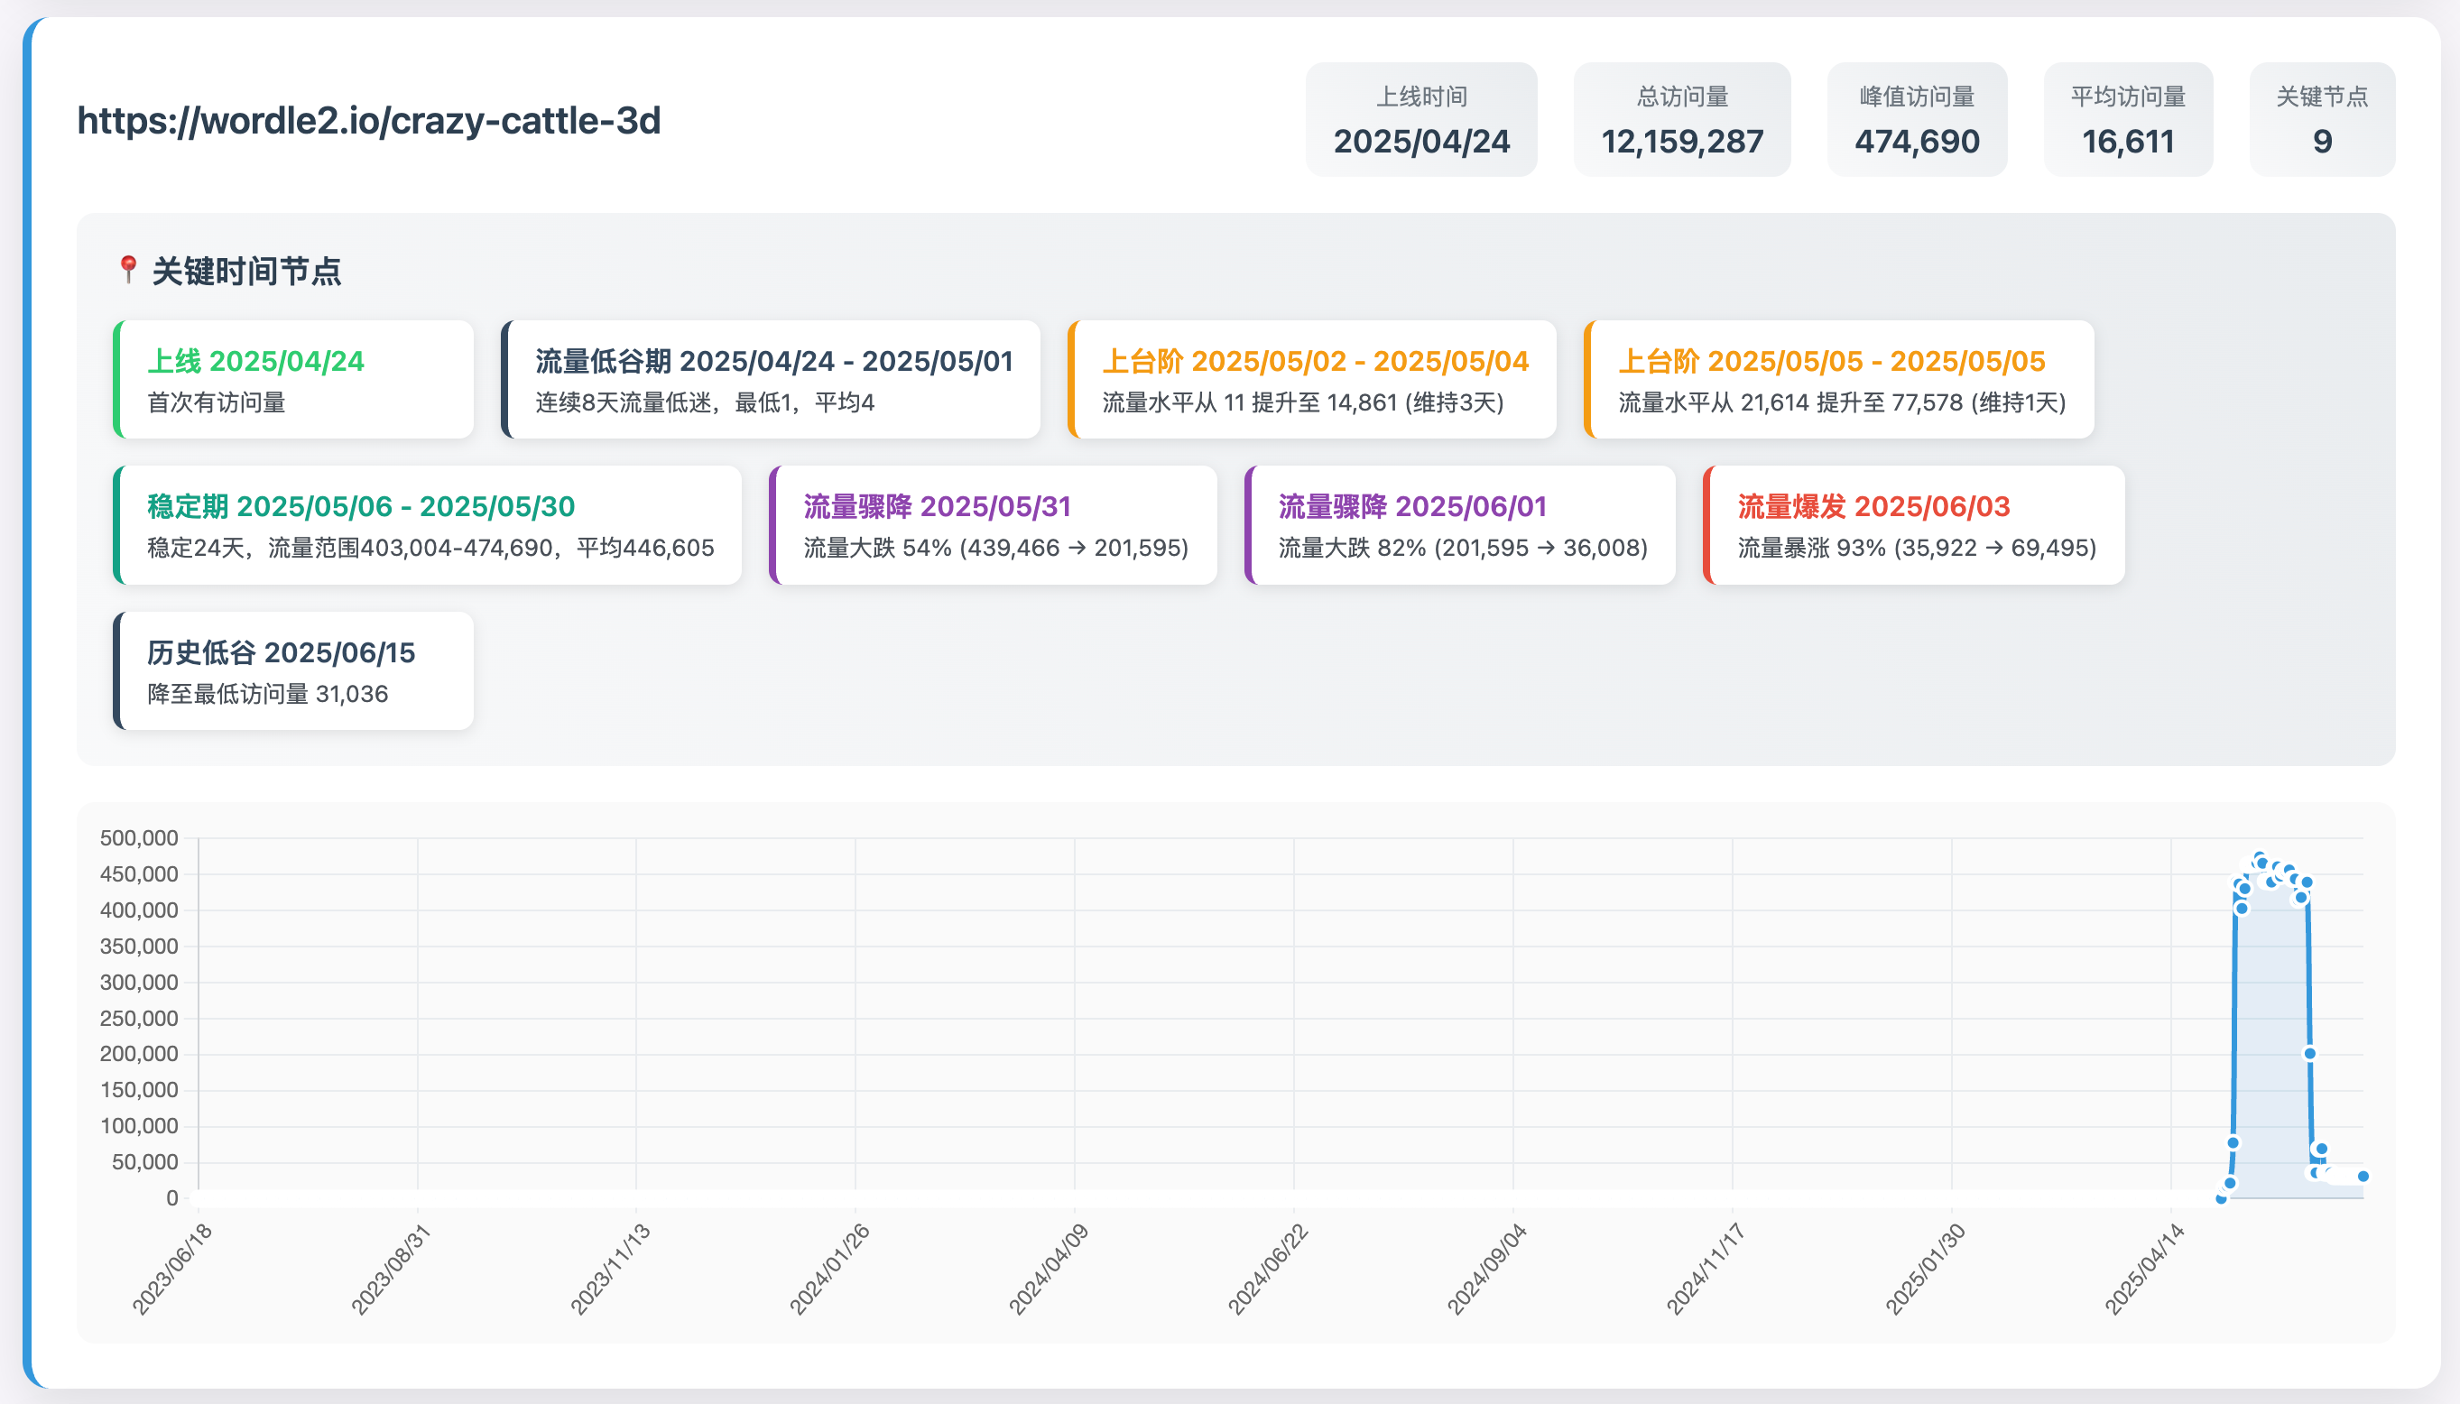The image size is (2460, 1404).
Task: Click the 关键时间节点 section heading
Action: [247, 271]
